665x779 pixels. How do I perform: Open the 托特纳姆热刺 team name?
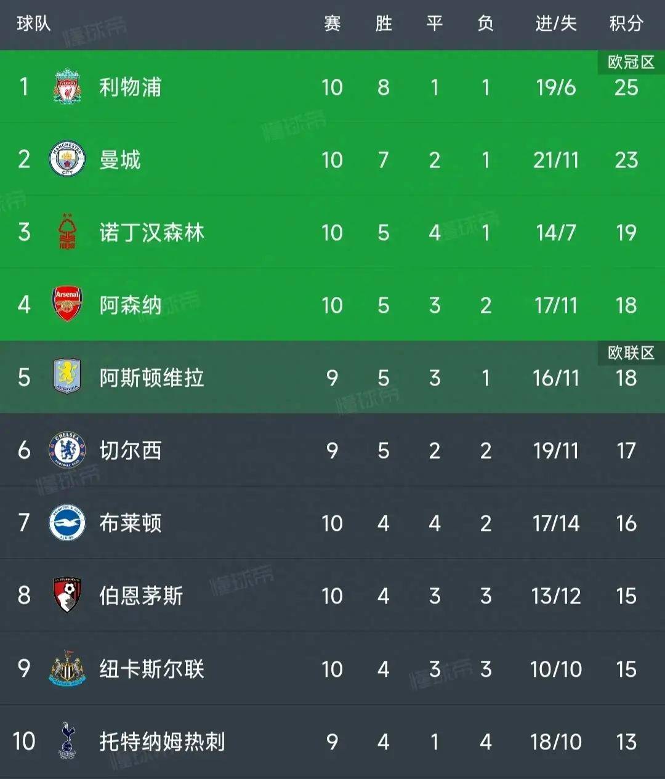(163, 741)
